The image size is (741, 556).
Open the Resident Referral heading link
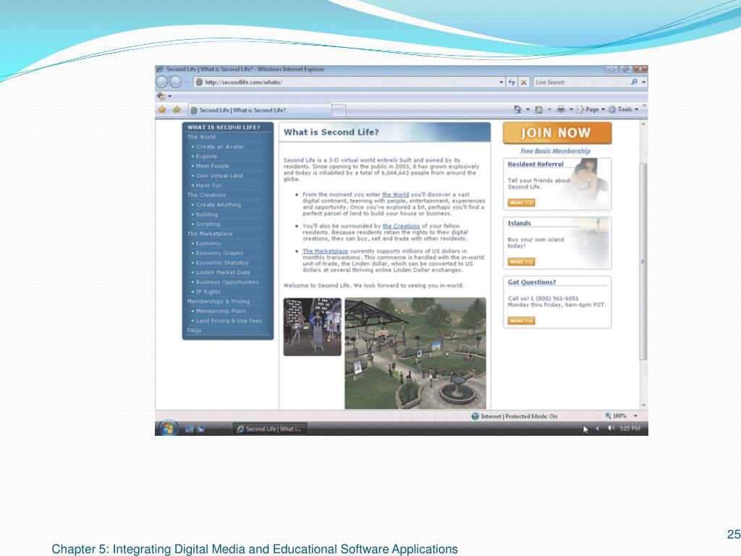535,164
